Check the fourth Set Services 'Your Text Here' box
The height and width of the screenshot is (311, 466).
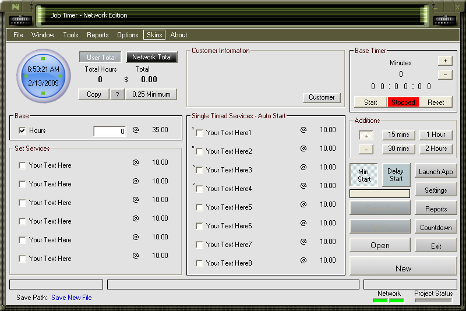click(22, 221)
